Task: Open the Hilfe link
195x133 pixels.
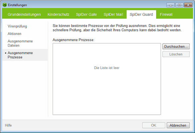Action: [8, 125]
